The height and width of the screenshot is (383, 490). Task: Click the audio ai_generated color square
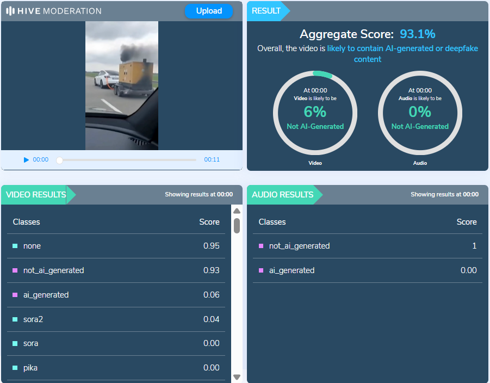tap(261, 270)
